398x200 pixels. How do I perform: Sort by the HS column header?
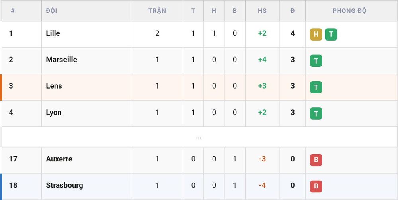262,11
